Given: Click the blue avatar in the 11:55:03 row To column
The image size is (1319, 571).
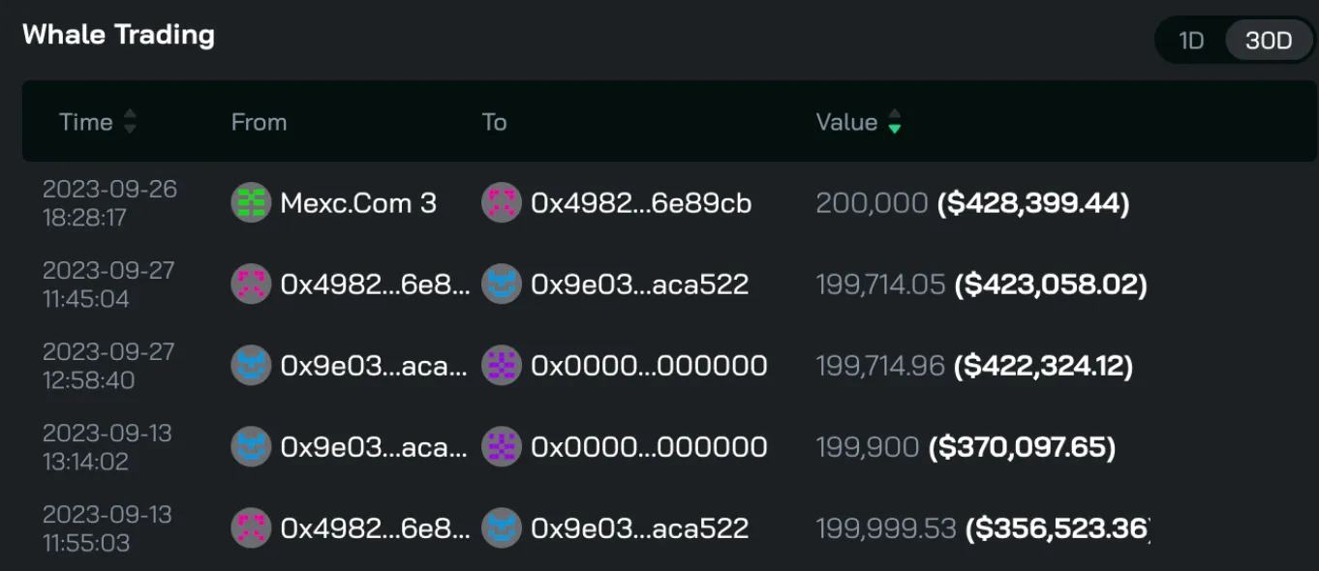Looking at the screenshot, I should [x=502, y=528].
